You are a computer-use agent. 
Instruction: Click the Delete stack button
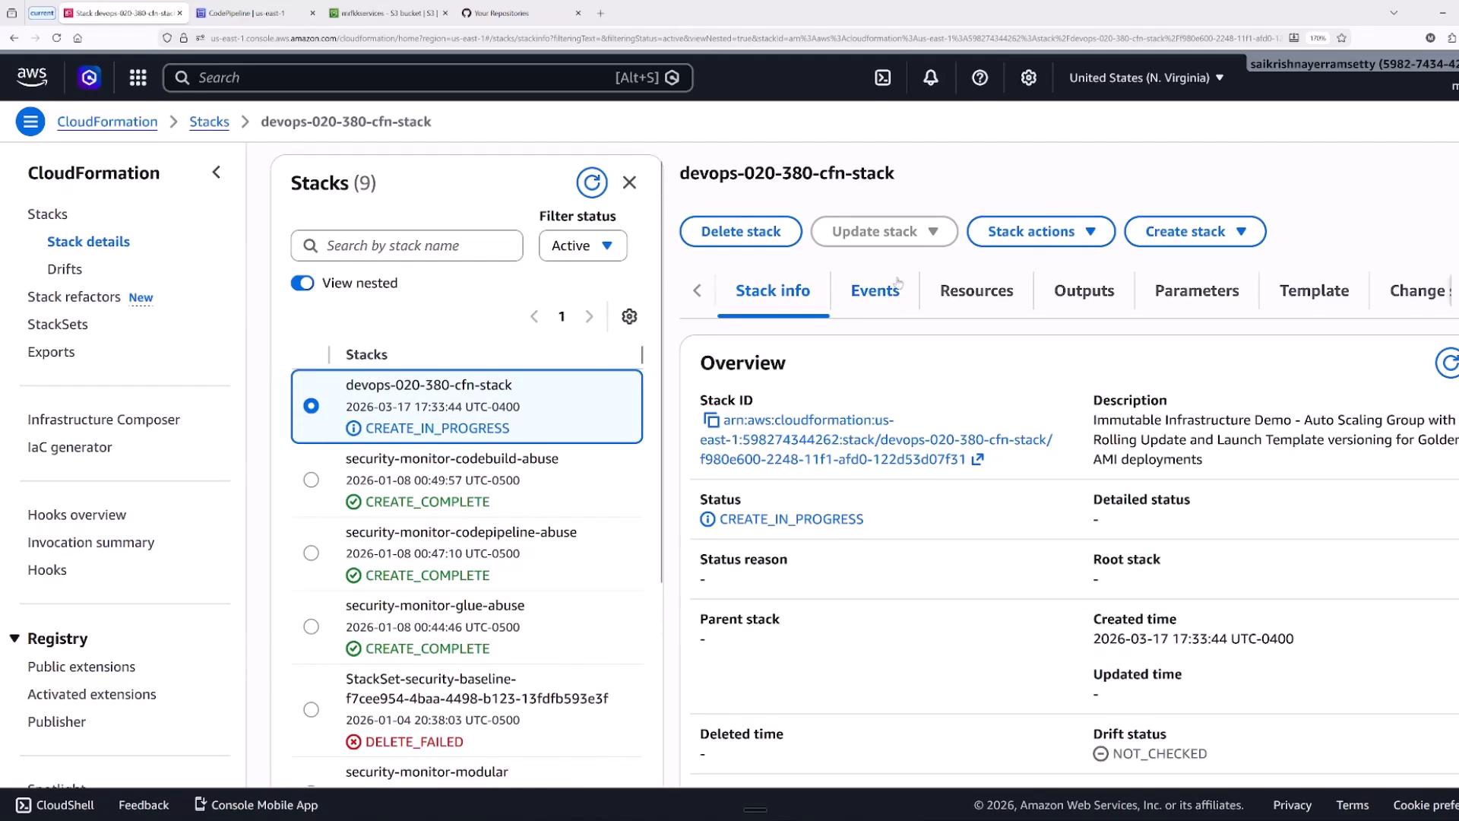(740, 232)
